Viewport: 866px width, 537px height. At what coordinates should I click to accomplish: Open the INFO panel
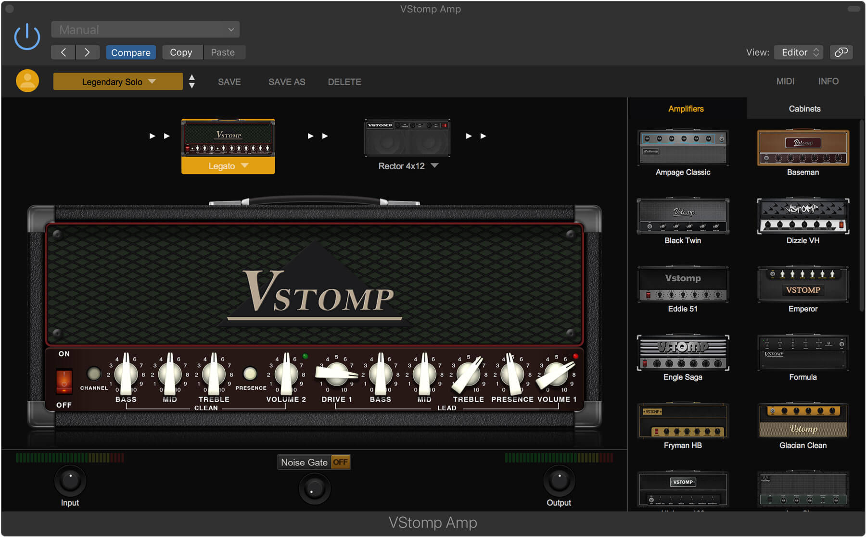(828, 81)
